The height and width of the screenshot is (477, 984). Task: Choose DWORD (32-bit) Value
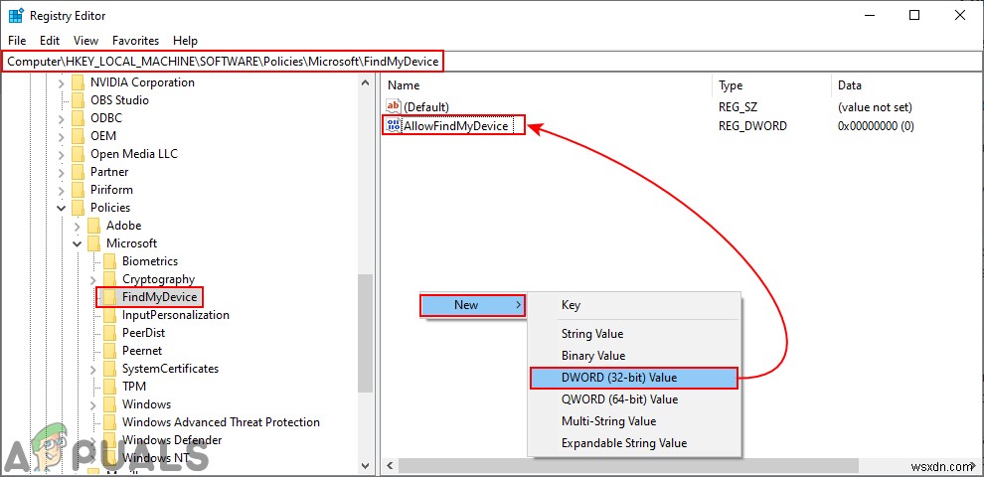pos(634,378)
